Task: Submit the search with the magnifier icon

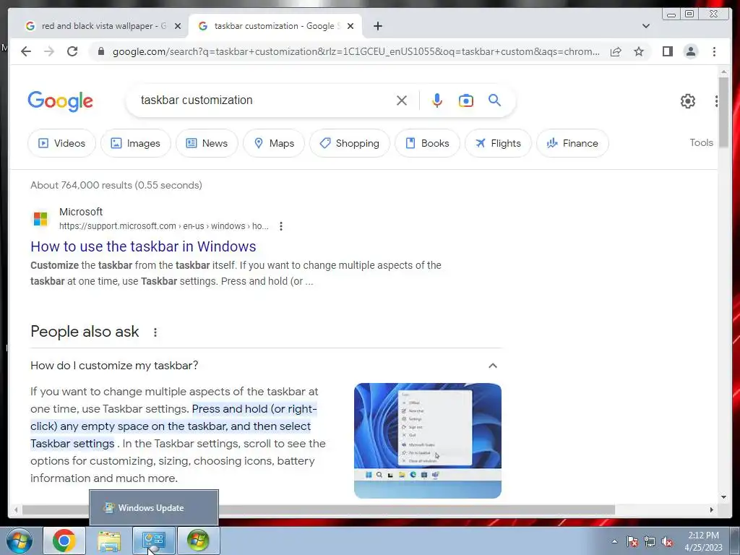Action: pos(494,100)
